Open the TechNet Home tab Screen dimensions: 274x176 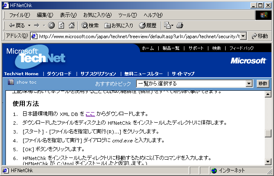(x=21, y=74)
